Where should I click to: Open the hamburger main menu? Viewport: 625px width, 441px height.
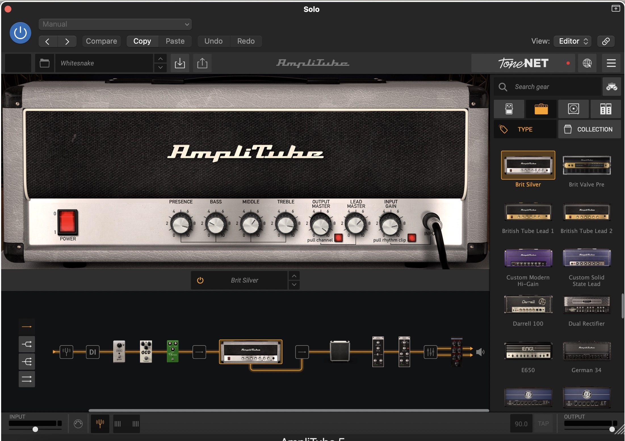(611, 63)
